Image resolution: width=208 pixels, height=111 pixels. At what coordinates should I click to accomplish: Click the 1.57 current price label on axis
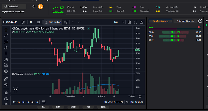click(x=137, y=50)
